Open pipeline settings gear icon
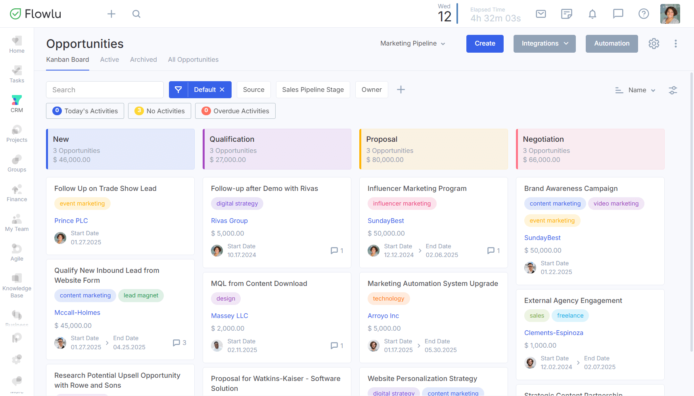 654,44
